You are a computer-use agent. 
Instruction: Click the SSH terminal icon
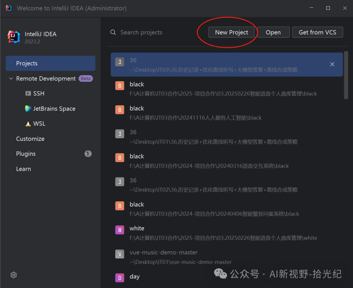(x=28, y=93)
